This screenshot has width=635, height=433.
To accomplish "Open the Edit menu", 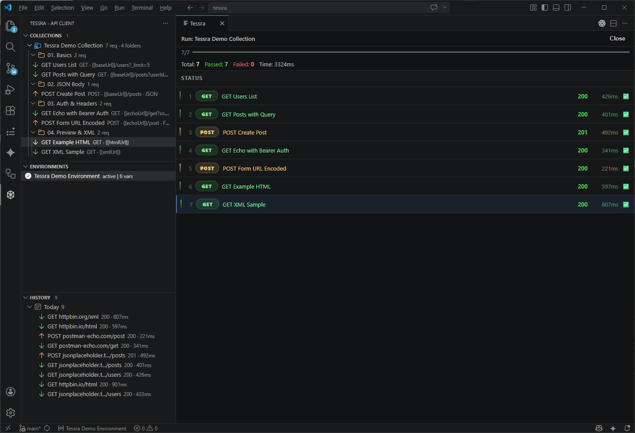I will click(x=39, y=7).
